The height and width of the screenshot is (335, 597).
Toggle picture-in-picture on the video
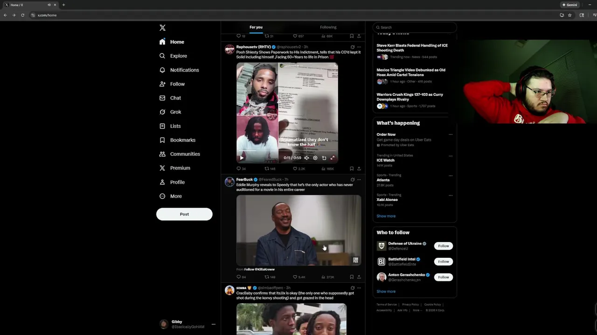324,158
